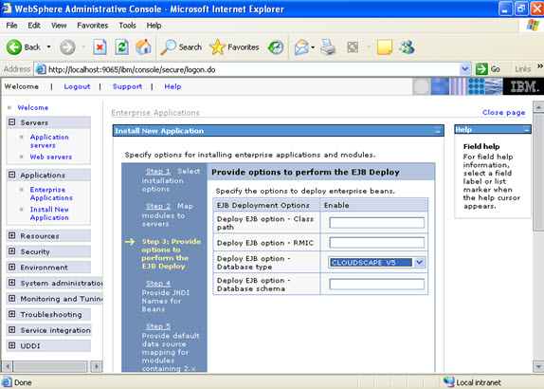This screenshot has height=389, width=544.
Task: Open Install New Application sidebar link
Action: (x=49, y=213)
